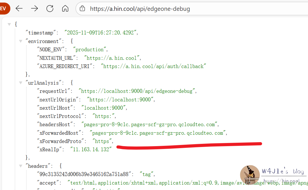
Task: View site permissions icon in address bar
Action: [x=82, y=9]
